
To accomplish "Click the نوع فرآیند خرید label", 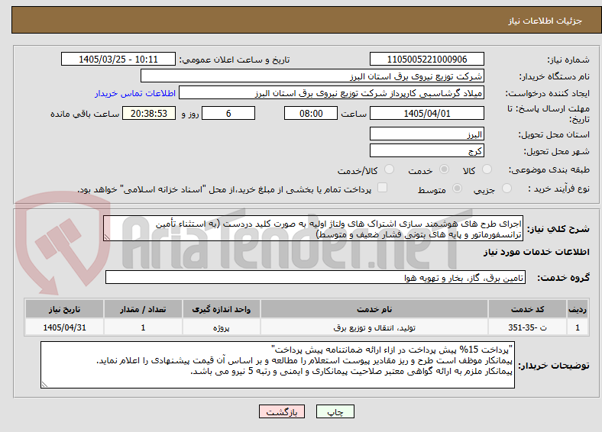I will pyautogui.click(x=558, y=189).
